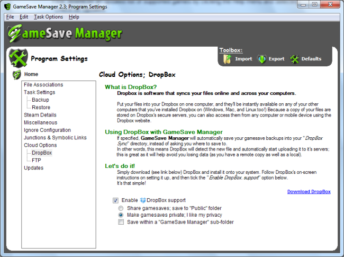Select Updates tree item
This screenshot has width=344, height=257.
coord(33,168)
